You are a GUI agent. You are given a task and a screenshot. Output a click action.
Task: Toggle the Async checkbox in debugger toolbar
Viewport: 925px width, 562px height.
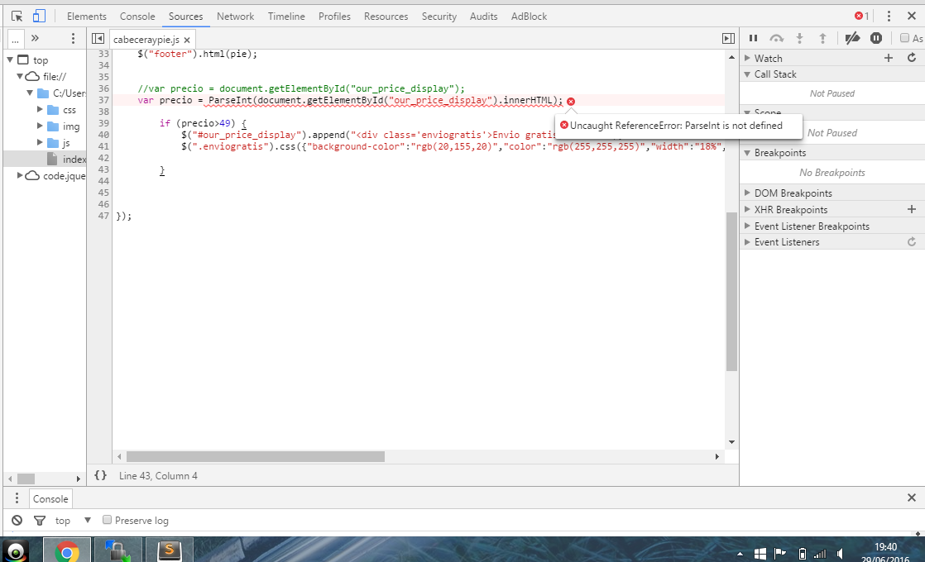(x=905, y=38)
